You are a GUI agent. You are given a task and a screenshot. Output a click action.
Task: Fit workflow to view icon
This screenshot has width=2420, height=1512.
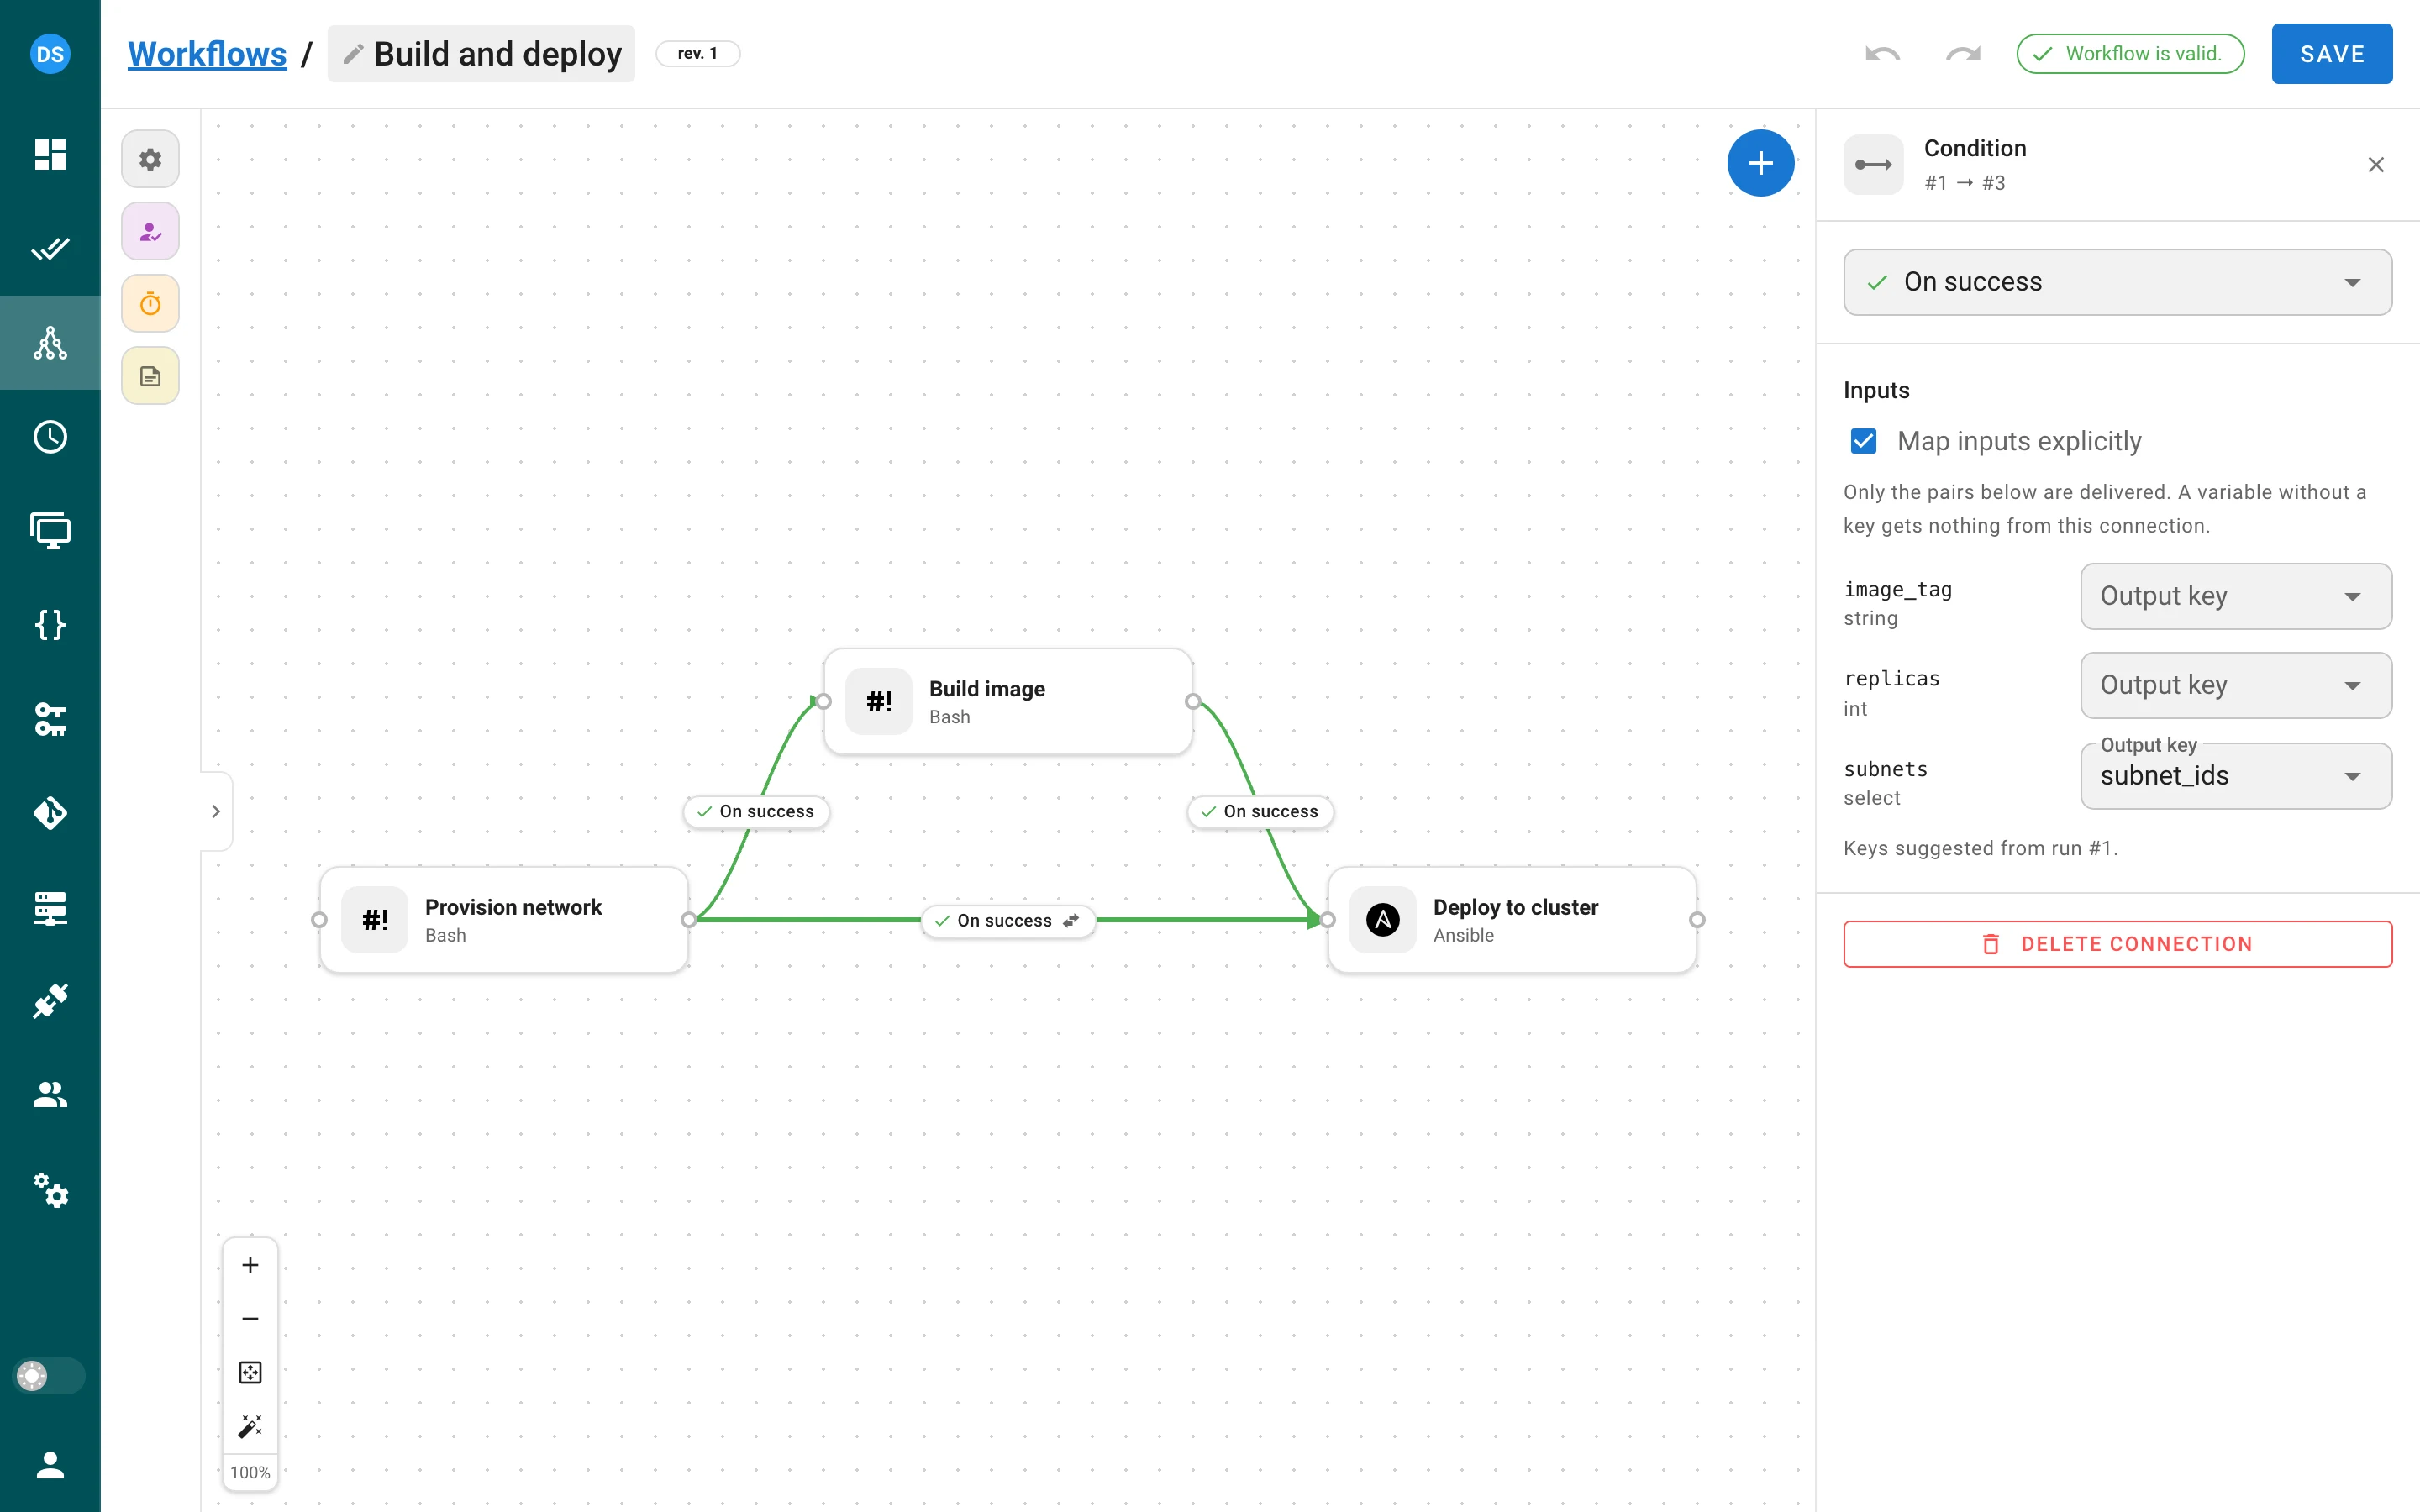(x=250, y=1372)
